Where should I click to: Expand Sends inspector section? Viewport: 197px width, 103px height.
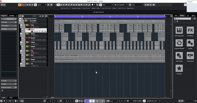[9, 81]
